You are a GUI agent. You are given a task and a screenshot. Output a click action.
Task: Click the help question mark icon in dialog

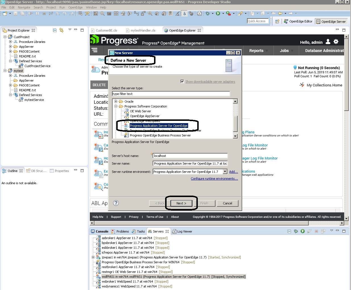[116, 203]
